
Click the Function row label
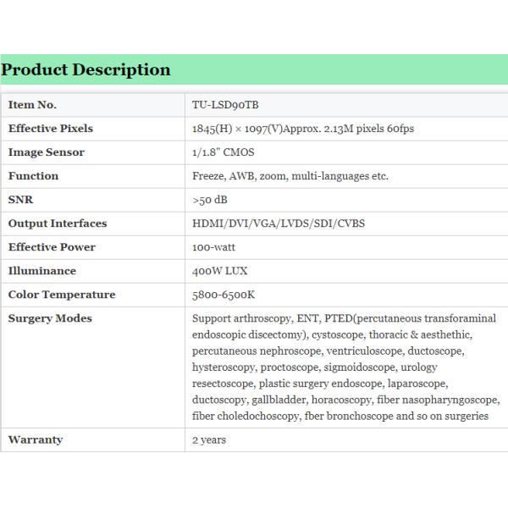point(33,176)
